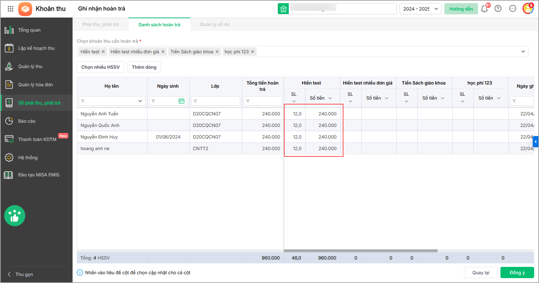Click the user avatar icon
Image resolution: width=539 pixels, height=283 pixels.
(528, 8)
